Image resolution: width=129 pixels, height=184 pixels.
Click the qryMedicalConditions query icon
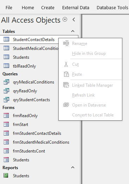6,82
